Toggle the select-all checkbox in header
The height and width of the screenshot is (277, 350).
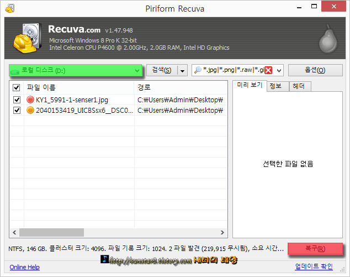tap(17, 87)
